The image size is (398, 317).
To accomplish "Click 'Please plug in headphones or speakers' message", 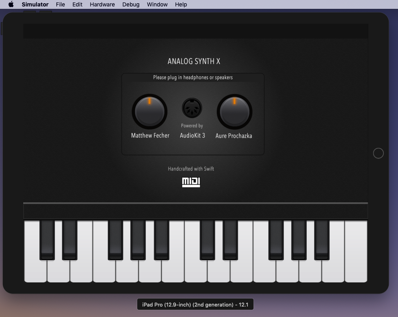I will click(x=193, y=77).
